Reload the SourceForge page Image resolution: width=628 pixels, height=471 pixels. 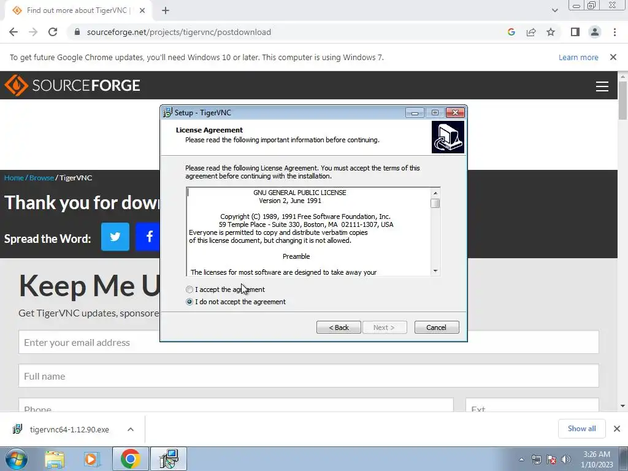pyautogui.click(x=53, y=32)
